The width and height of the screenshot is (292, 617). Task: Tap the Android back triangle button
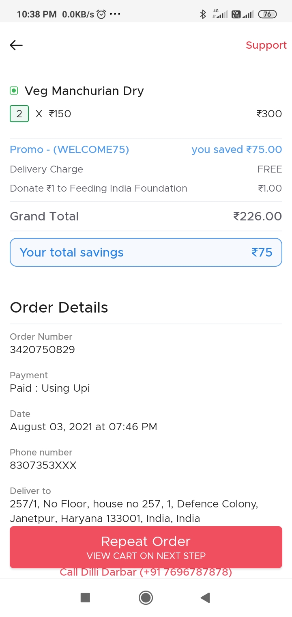click(x=205, y=598)
